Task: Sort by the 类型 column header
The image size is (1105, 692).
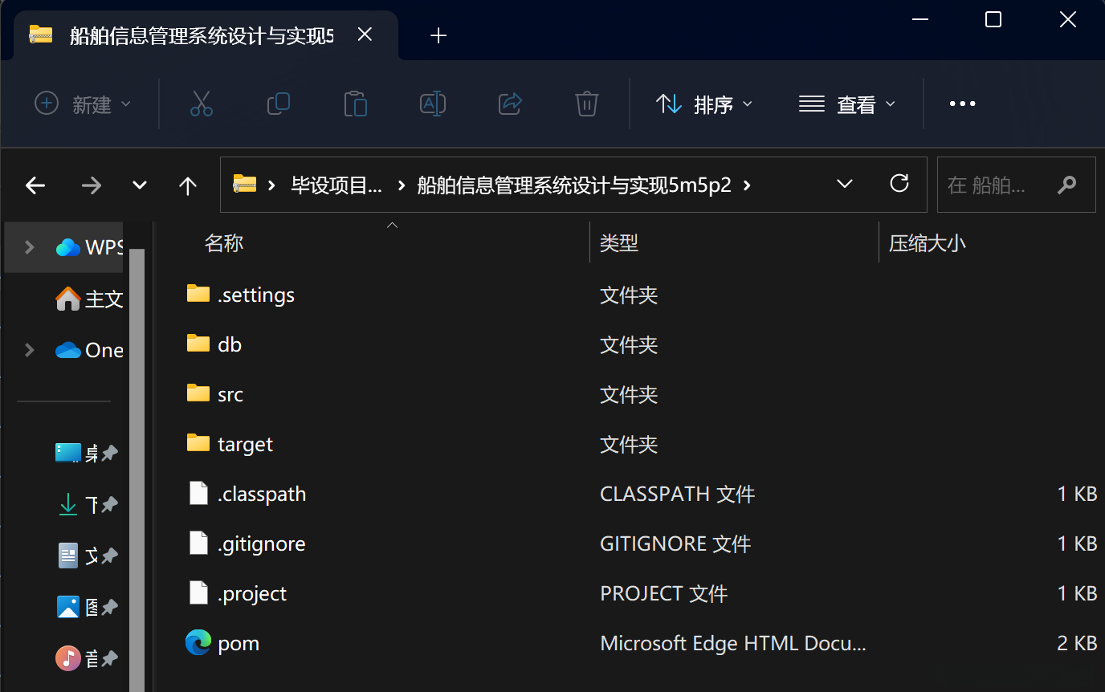Action: click(x=619, y=243)
